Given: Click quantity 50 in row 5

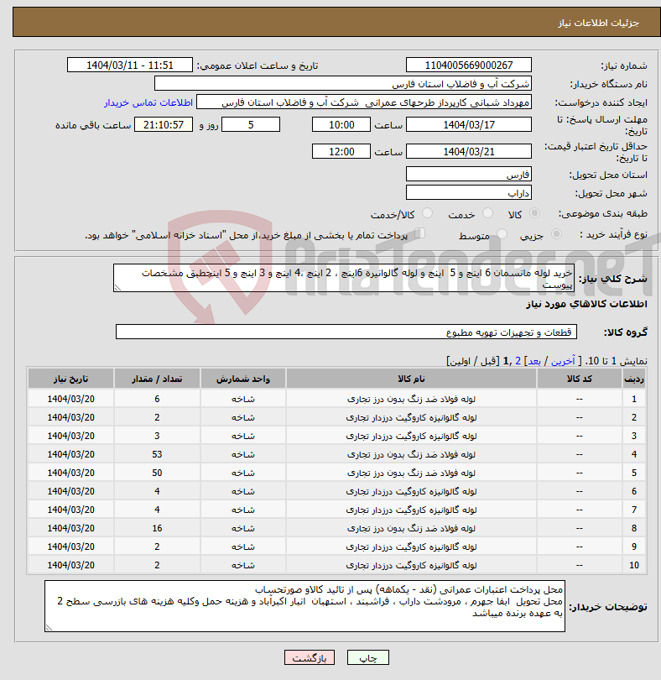Looking at the screenshot, I should pos(157,473).
